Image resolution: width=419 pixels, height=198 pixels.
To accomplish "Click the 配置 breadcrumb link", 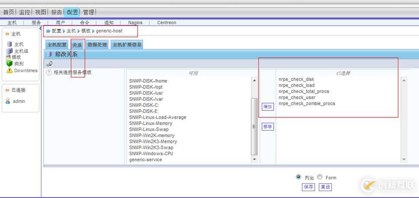I will click(56, 31).
